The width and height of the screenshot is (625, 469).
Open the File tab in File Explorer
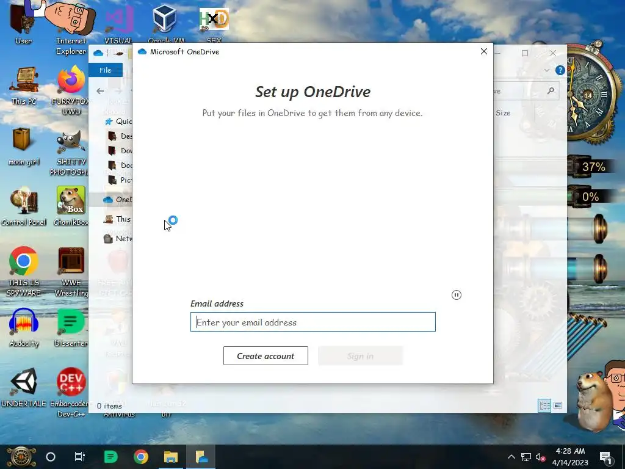click(x=105, y=70)
